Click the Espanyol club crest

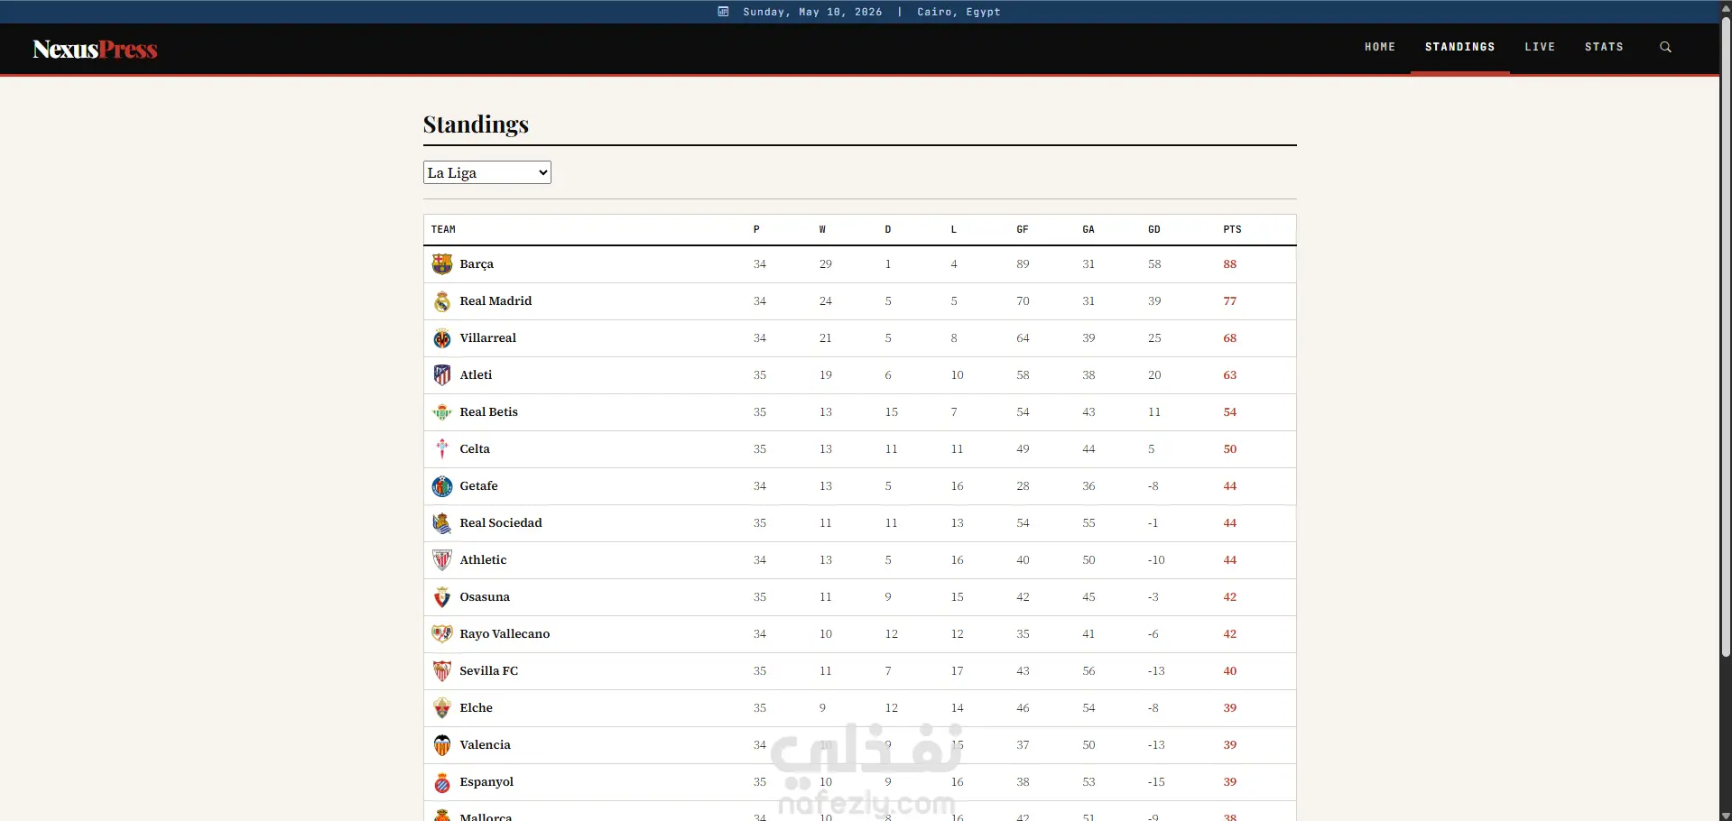[x=442, y=782]
